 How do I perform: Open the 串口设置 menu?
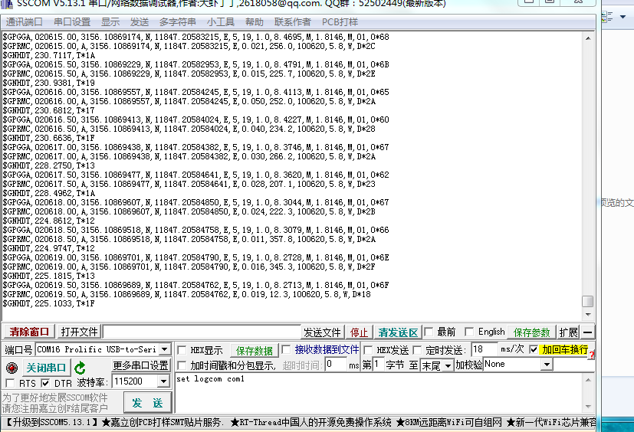click(72, 21)
